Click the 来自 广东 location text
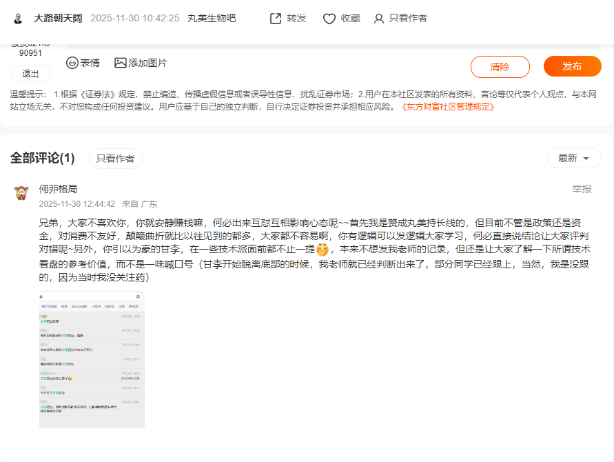 [x=139, y=204]
